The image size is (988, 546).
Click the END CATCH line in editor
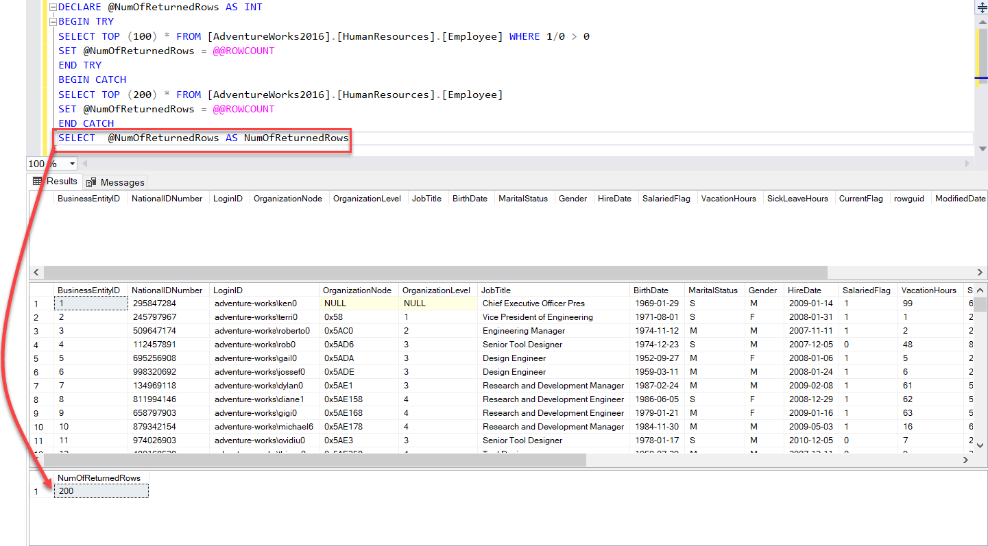pos(86,124)
